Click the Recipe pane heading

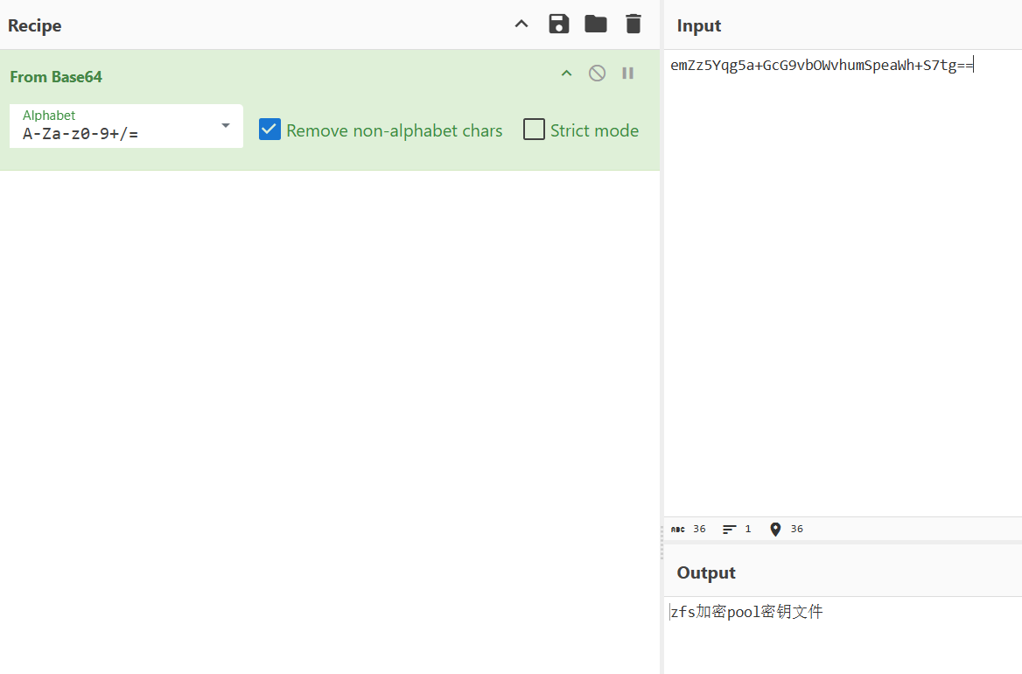point(34,25)
